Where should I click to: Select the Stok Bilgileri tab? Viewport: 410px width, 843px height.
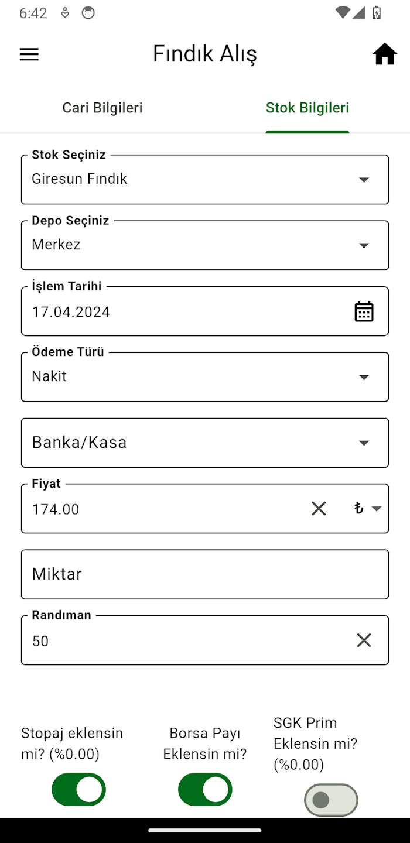pos(307,108)
